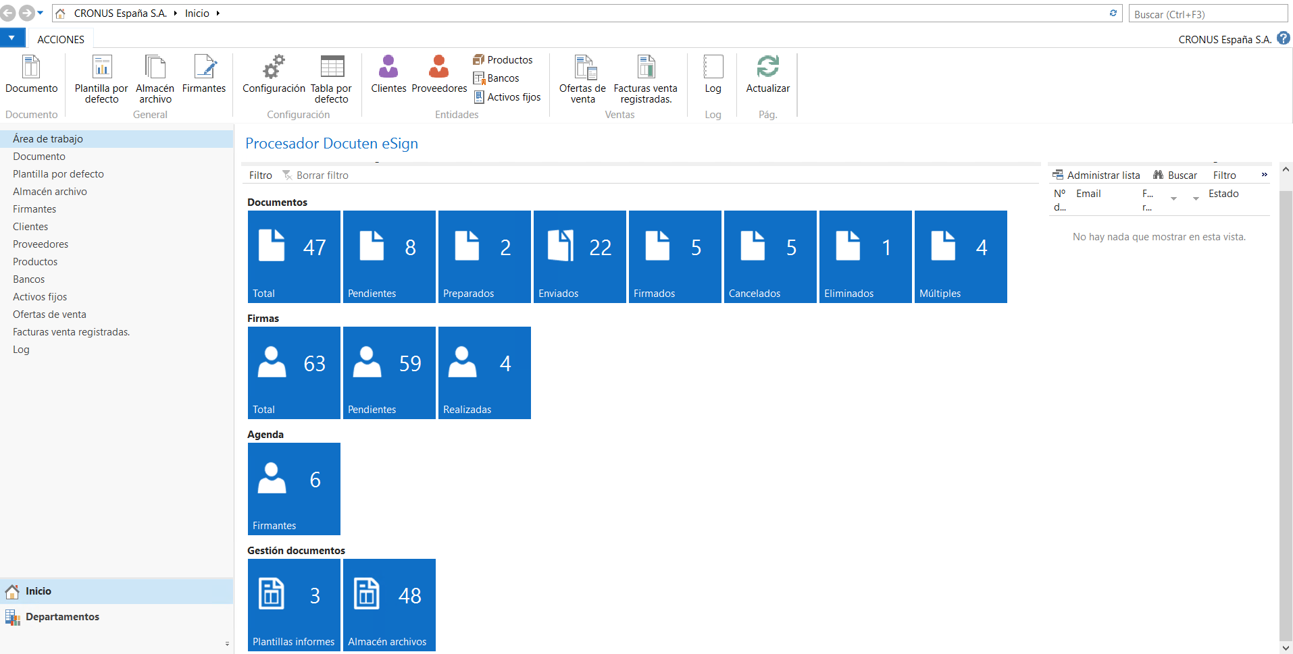Select Área de trabajo in navigation
This screenshot has height=654, width=1293.
[x=116, y=139]
